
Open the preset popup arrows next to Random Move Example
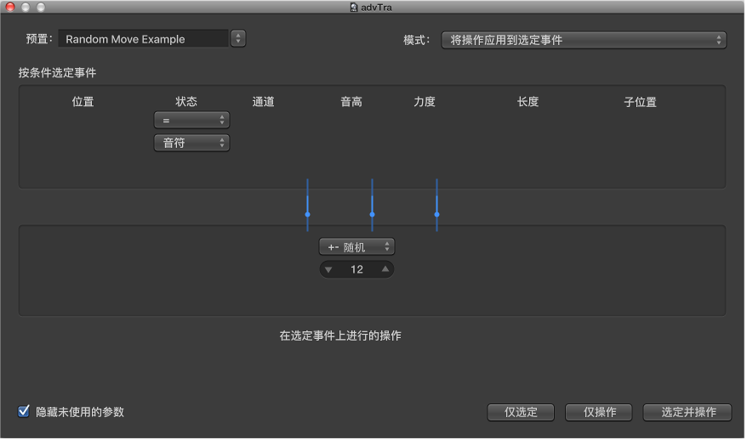pos(237,38)
